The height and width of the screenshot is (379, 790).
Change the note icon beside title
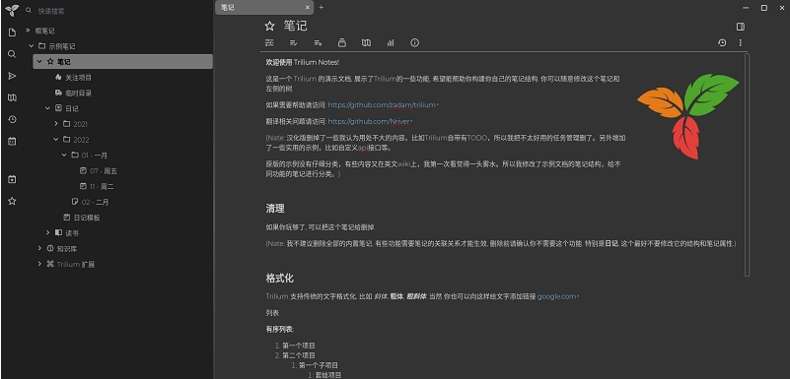(x=270, y=26)
